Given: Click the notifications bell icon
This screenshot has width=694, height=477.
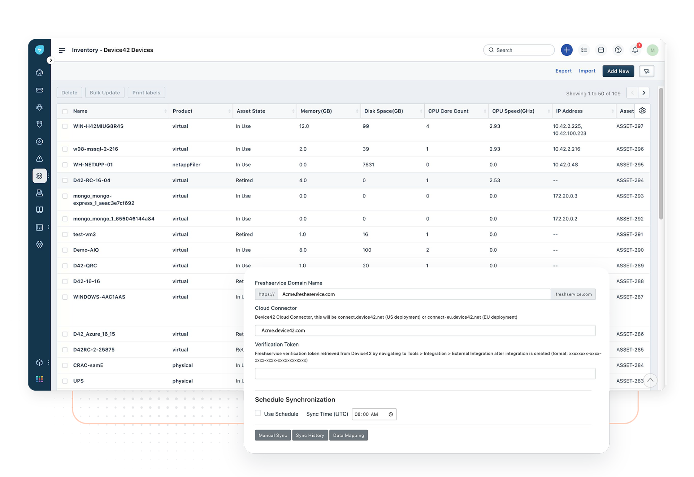Looking at the screenshot, I should click(x=635, y=50).
